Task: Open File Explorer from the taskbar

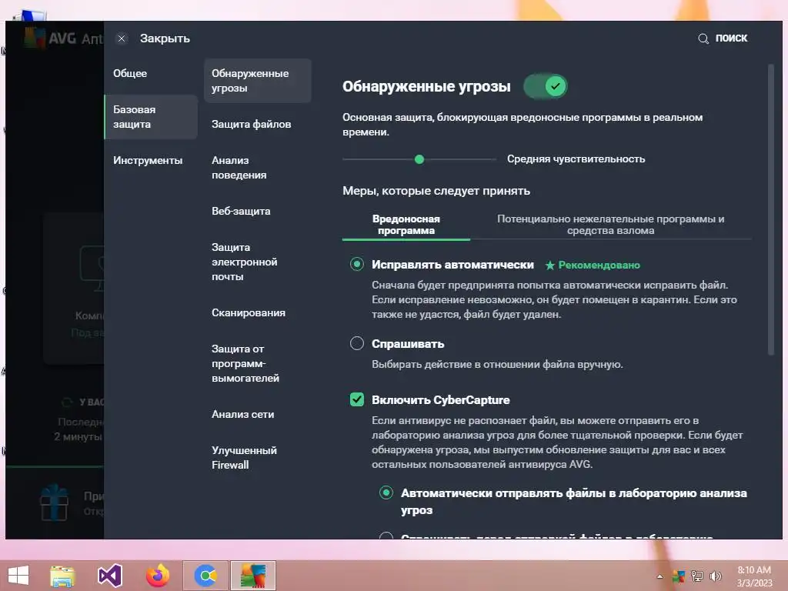Action: [62, 576]
